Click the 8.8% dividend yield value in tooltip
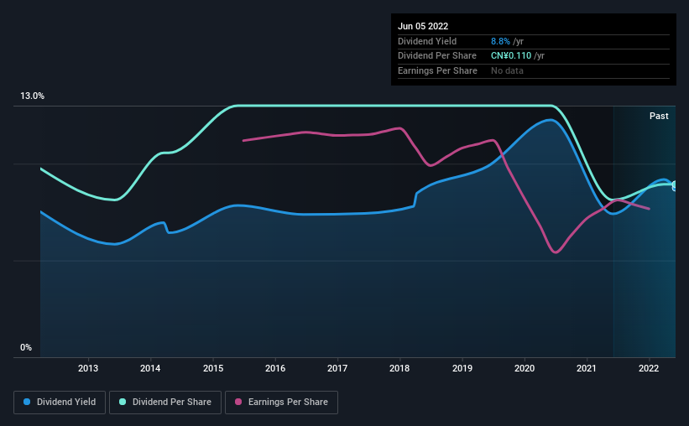689x426 pixels. [x=500, y=41]
